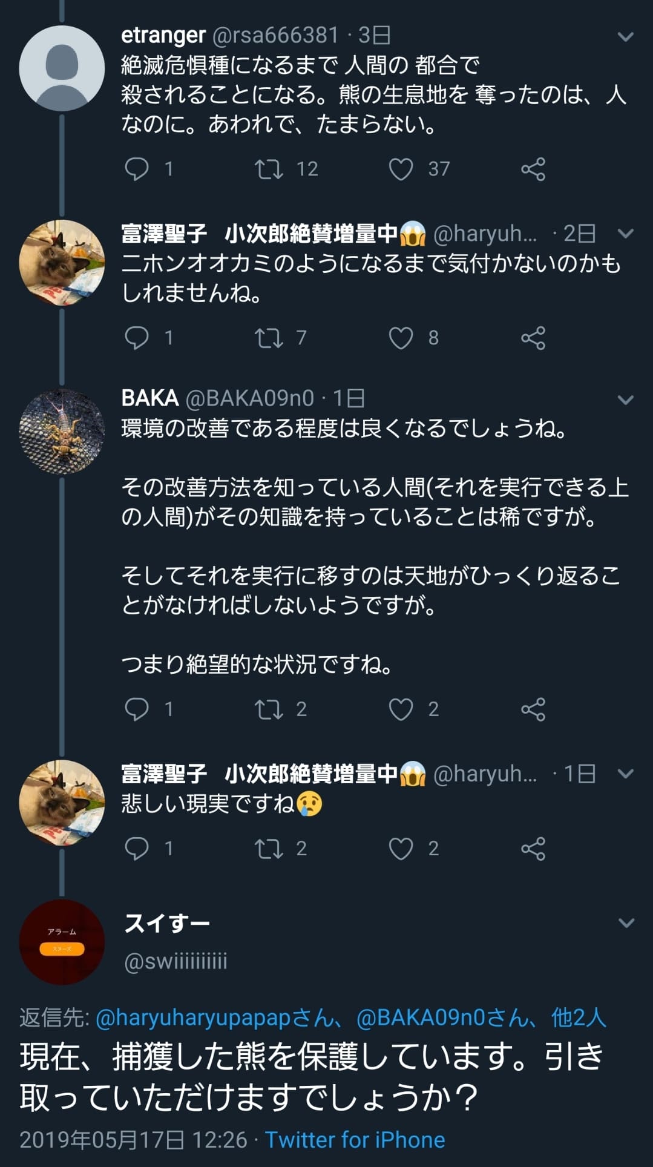Viewport: 653px width, 1167px height.
Task: Reply to etranger's tweet
Action: click(x=137, y=169)
